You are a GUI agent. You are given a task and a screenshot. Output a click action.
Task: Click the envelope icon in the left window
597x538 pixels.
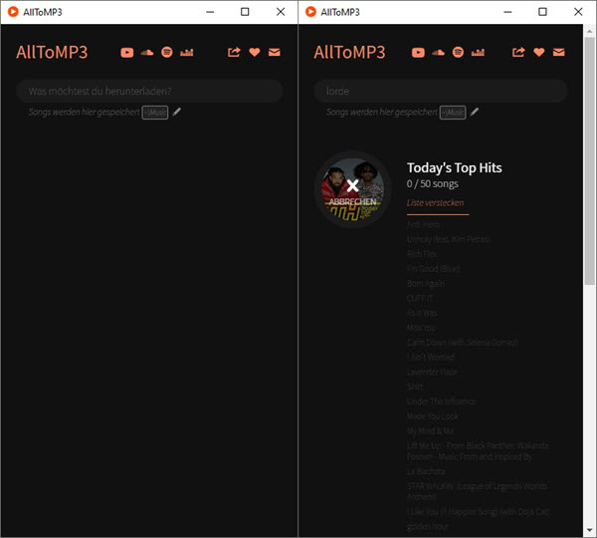pyautogui.click(x=275, y=52)
